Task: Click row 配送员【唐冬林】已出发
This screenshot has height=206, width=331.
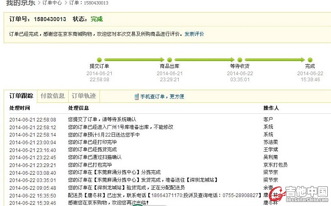Action: [x=165, y=195]
